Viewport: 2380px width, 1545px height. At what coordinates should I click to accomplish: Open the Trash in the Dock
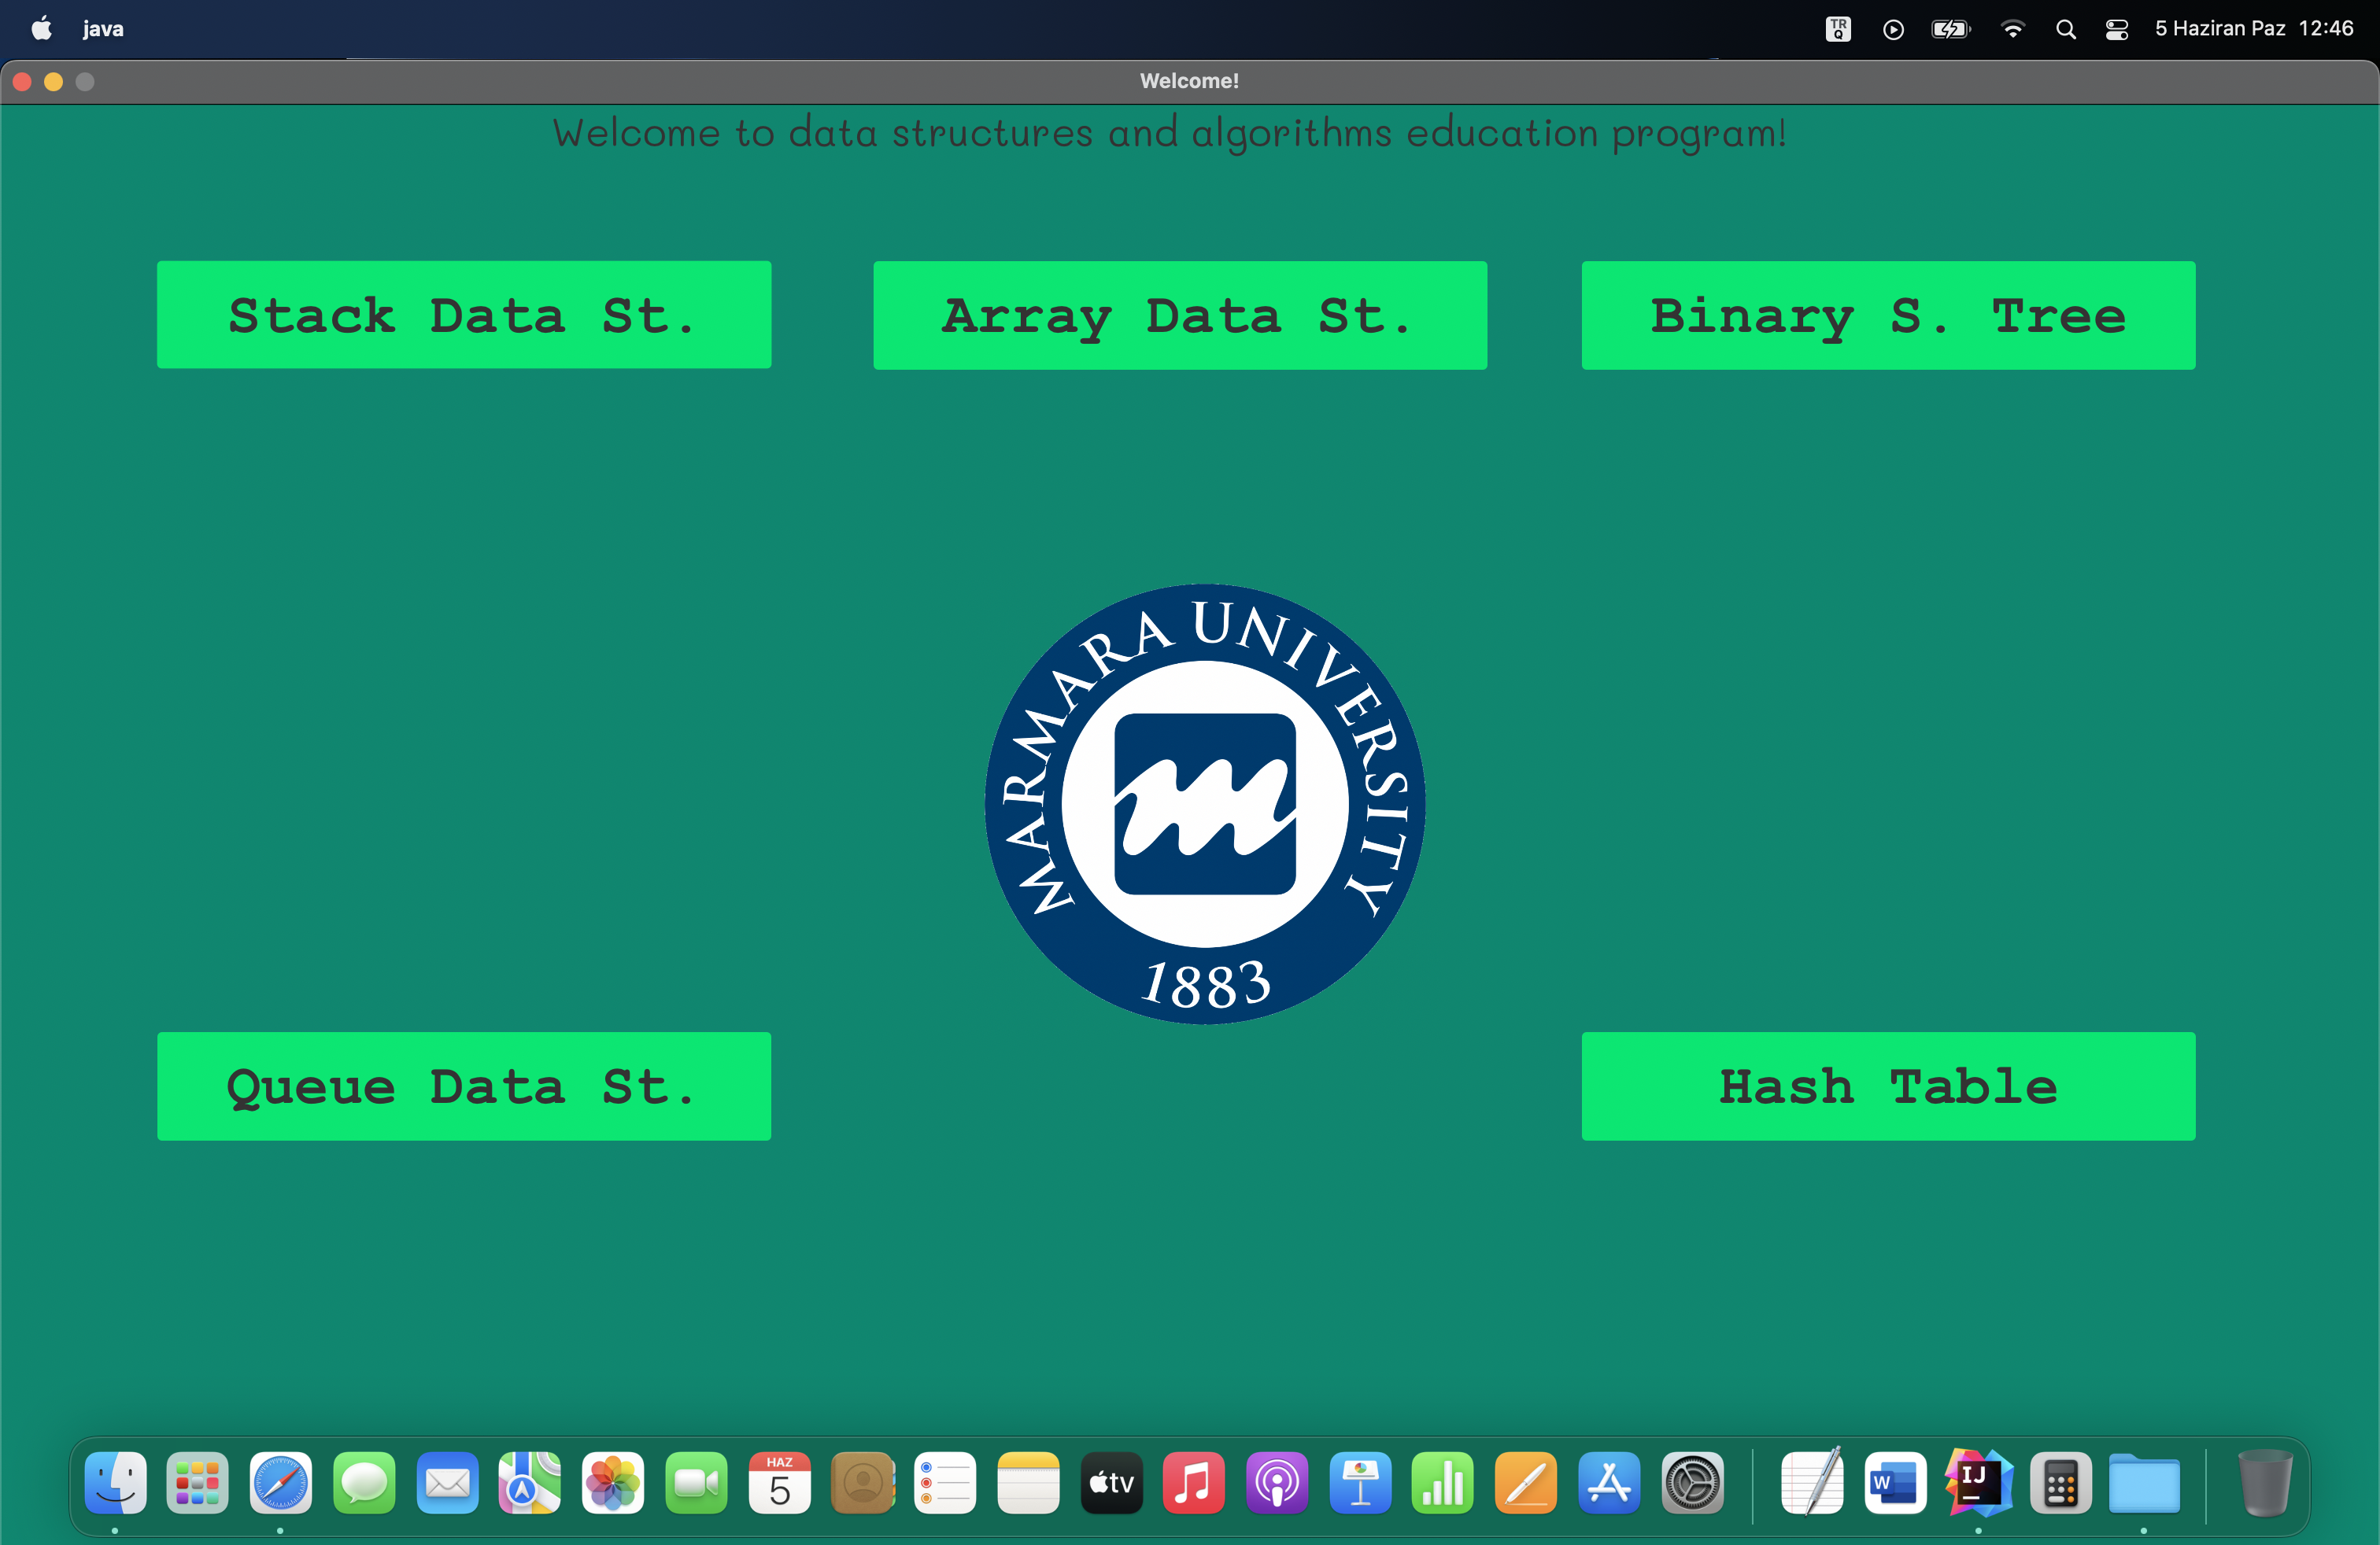pyautogui.click(x=2265, y=1482)
